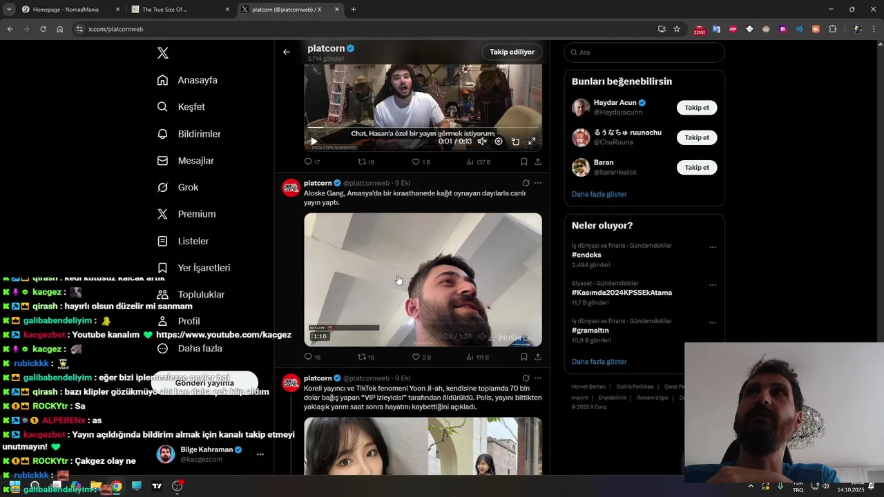Open OBS Studio from the taskbar
Image resolution: width=884 pixels, height=497 pixels.
pyautogui.click(x=177, y=486)
